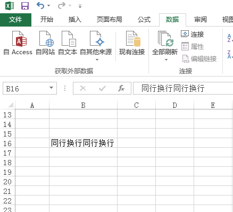The image size is (233, 212).
Task: Select row 18 header
Action: pyautogui.click(x=7, y=163)
